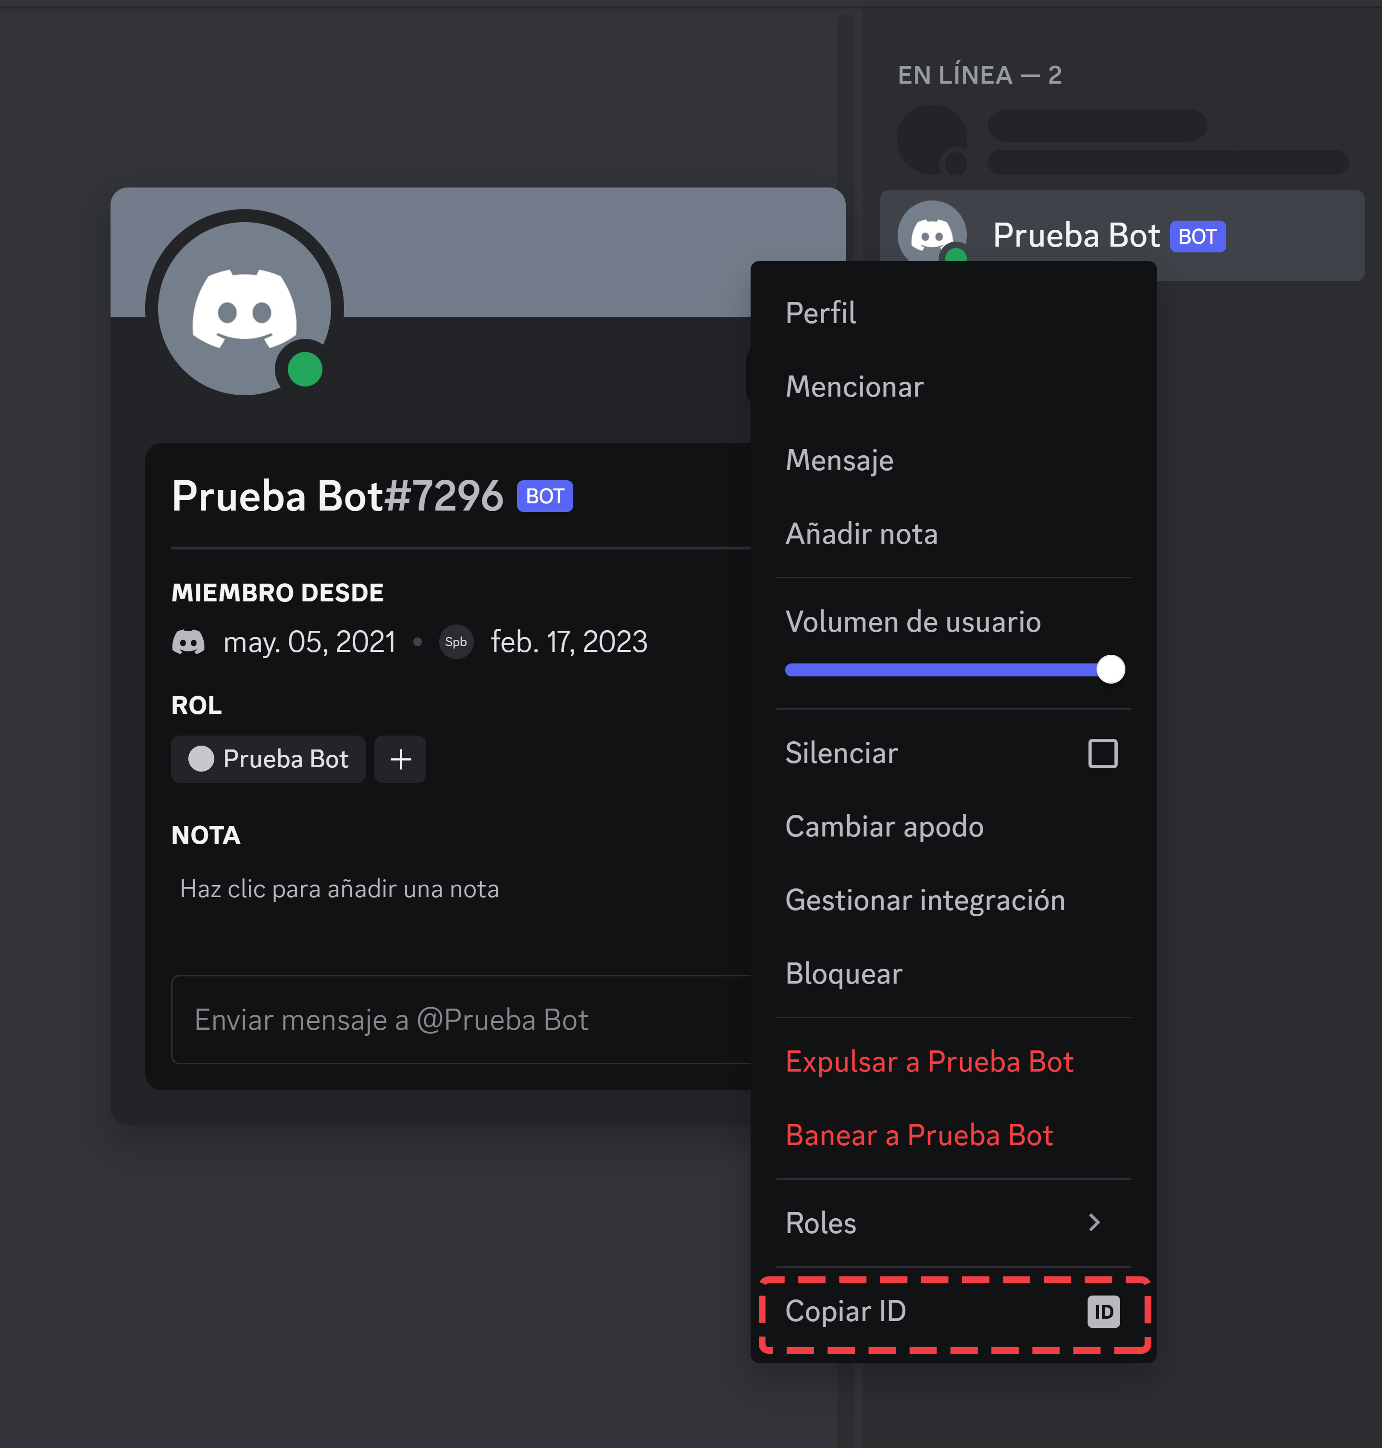Select Mencionar in the context menu
The image size is (1382, 1448).
[953, 387]
